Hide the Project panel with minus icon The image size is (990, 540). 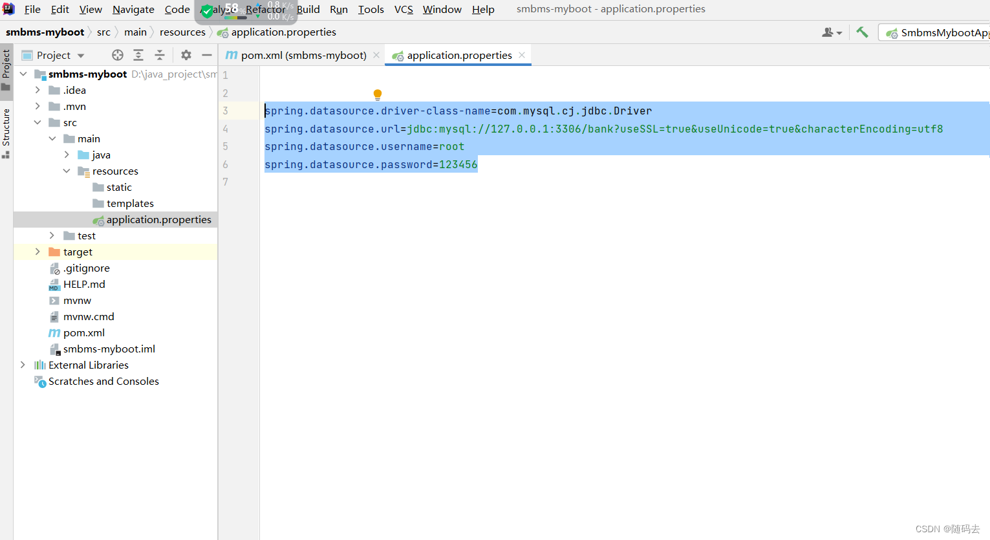(206, 55)
